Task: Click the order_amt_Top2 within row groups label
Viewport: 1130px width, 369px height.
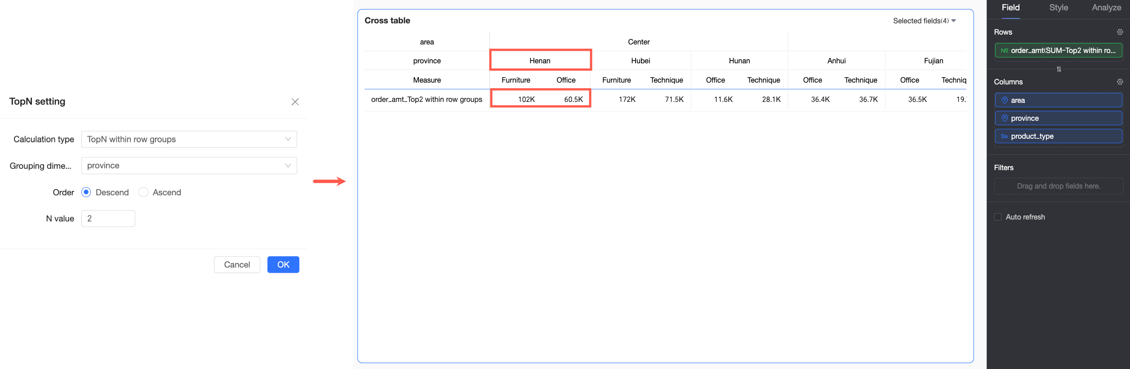Action: coord(427,99)
